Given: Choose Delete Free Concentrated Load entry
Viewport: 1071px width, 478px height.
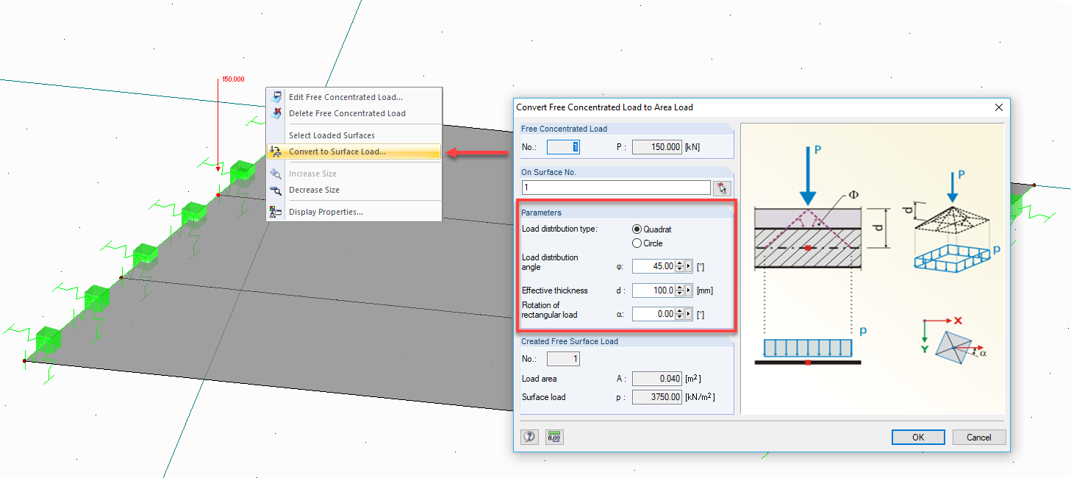Looking at the screenshot, I should [354, 113].
